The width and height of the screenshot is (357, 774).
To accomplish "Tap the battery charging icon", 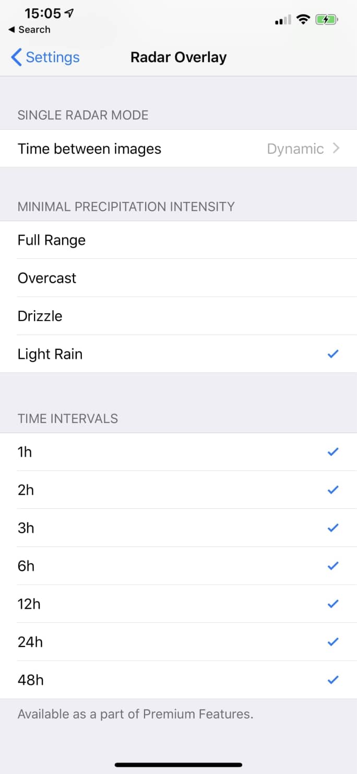I will coord(327,20).
